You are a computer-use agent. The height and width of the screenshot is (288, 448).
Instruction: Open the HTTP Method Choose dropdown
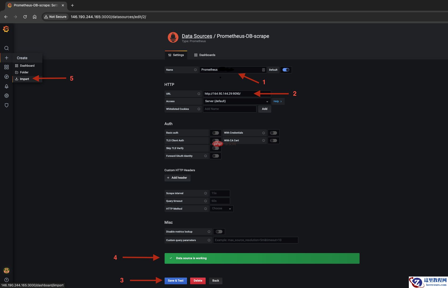click(222, 209)
